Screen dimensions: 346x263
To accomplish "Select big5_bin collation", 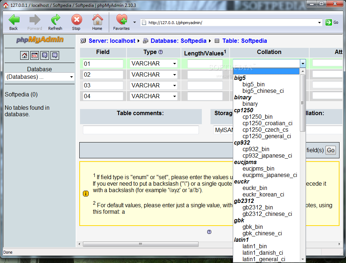I will tap(253, 84).
